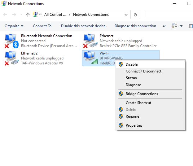Select the Ethernet 2 TAP adapter icon
The width and height of the screenshot is (193, 166).
pos(11,58)
